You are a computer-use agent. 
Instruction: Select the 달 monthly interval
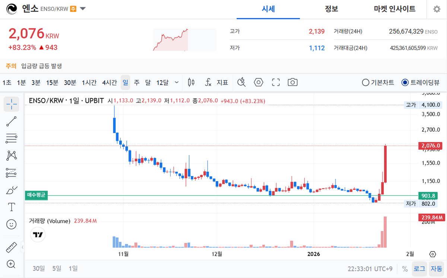click(x=148, y=82)
